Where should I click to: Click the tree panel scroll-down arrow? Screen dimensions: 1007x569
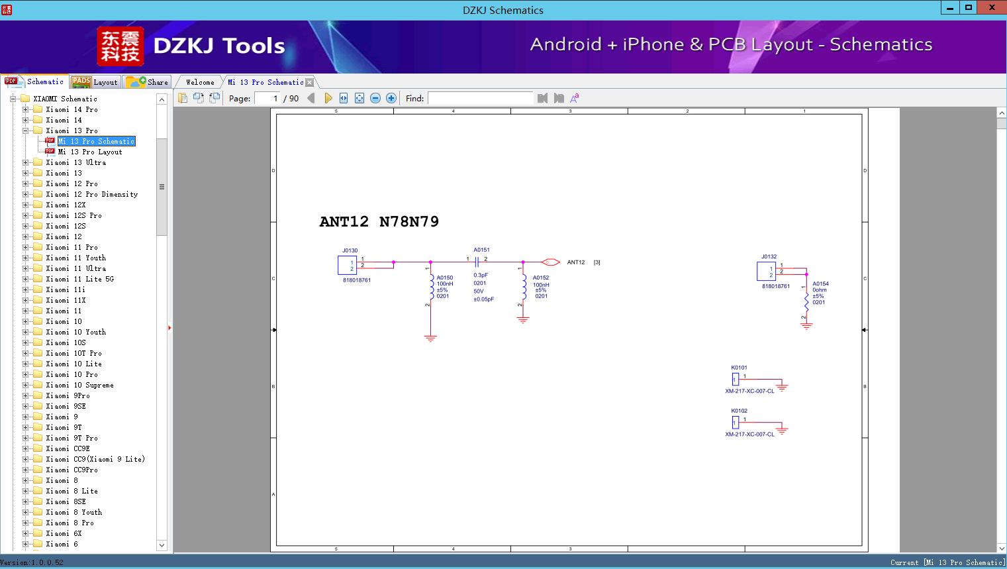click(162, 545)
